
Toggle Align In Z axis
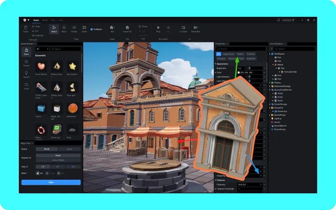pyautogui.click(x=73, y=166)
